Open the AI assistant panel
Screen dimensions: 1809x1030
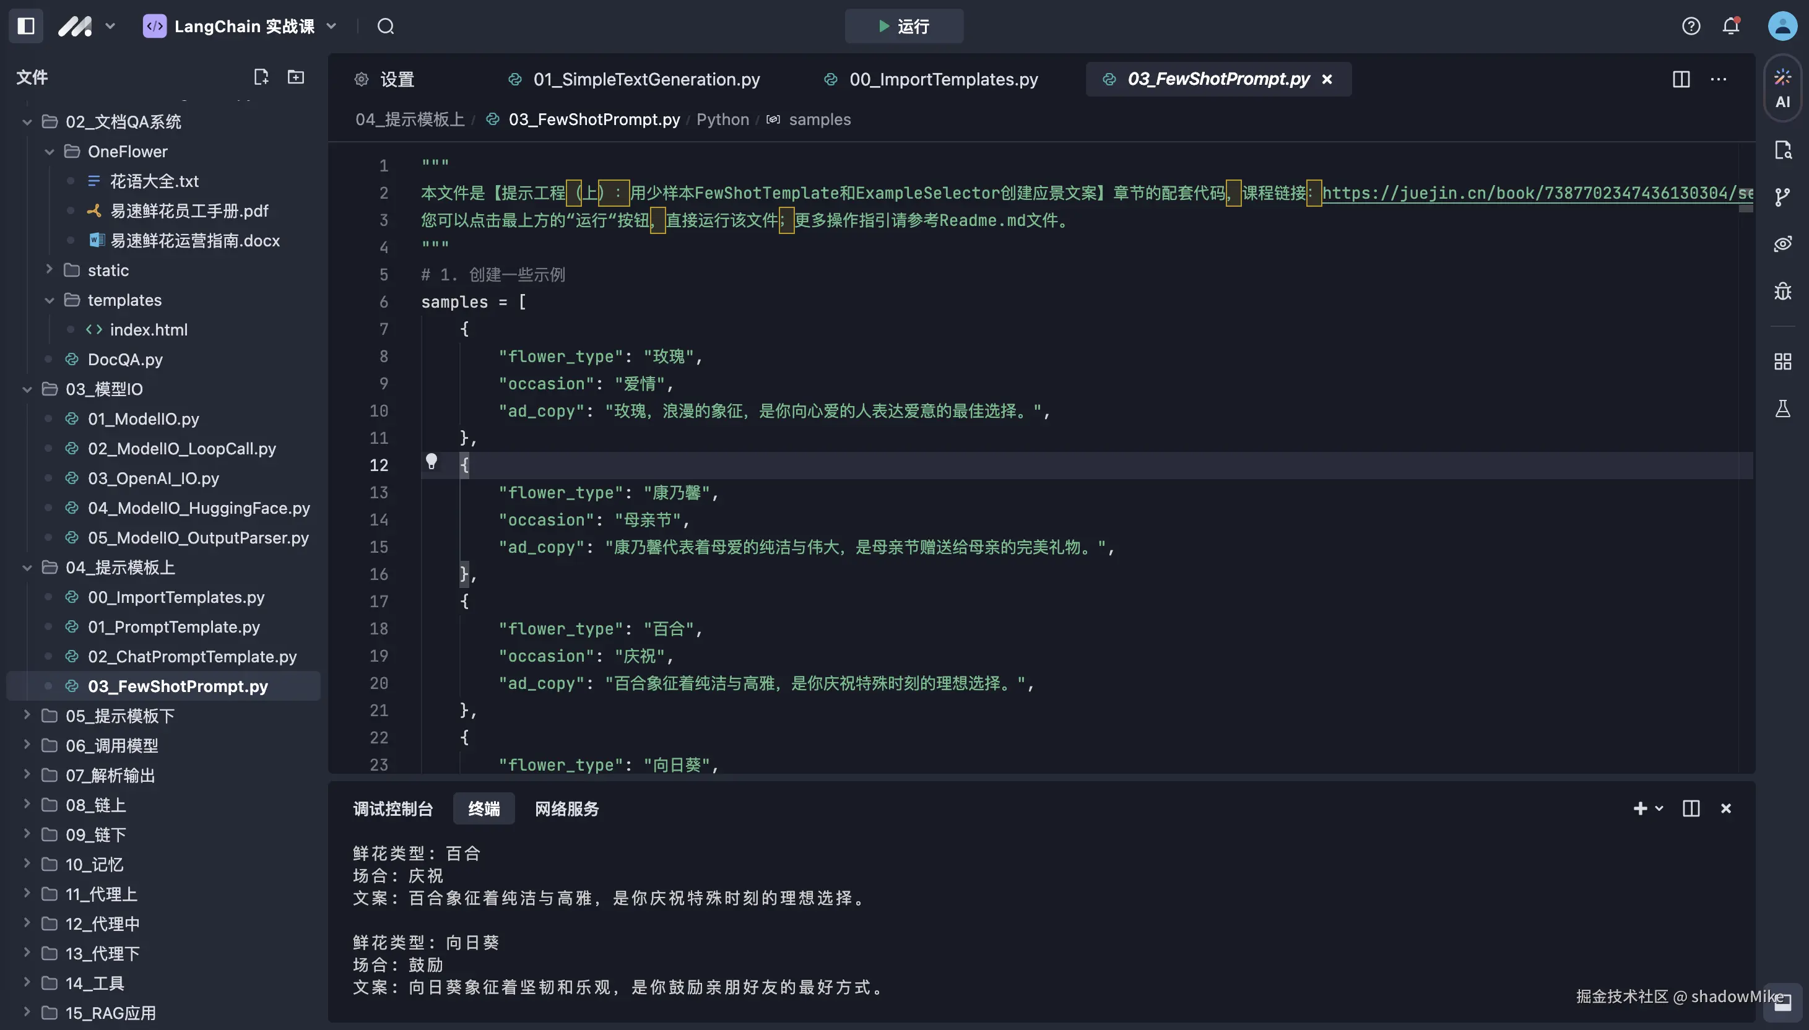1784,89
